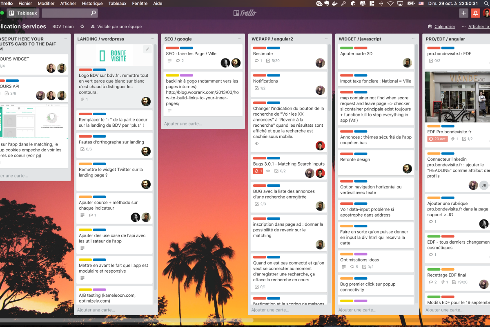Image resolution: width=490 pixels, height=327 pixels.
Task: Click checklist 0/2 on Optimisations Ideas card
Action: click(367, 267)
